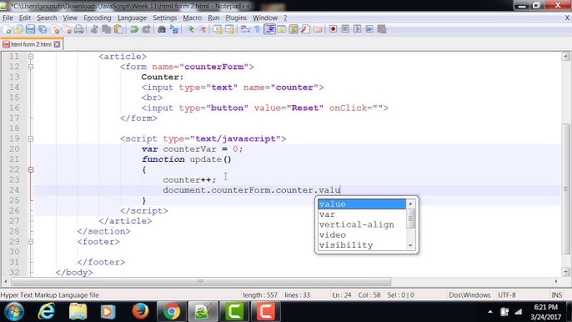Toggle show all characters pilcrow icon
This screenshot has width=572, height=322.
pyautogui.click(x=257, y=29)
